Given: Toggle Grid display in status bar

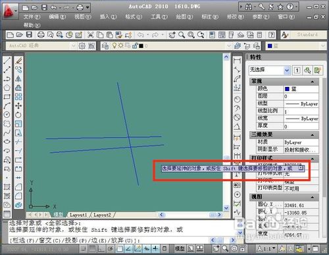Looking at the screenshot, I should pyautogui.click(x=92, y=248).
